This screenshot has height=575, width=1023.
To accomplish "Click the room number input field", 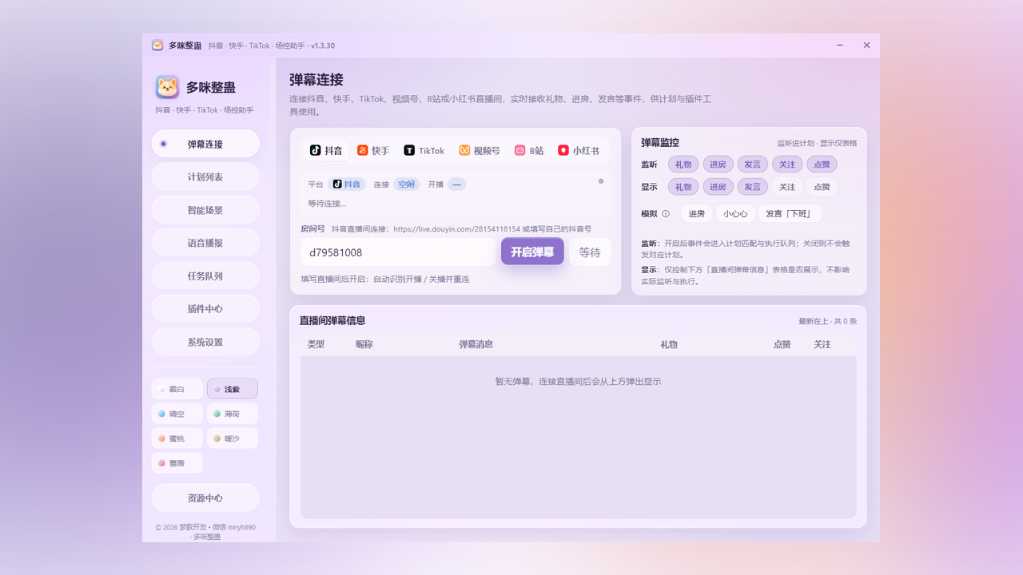I will 398,252.
